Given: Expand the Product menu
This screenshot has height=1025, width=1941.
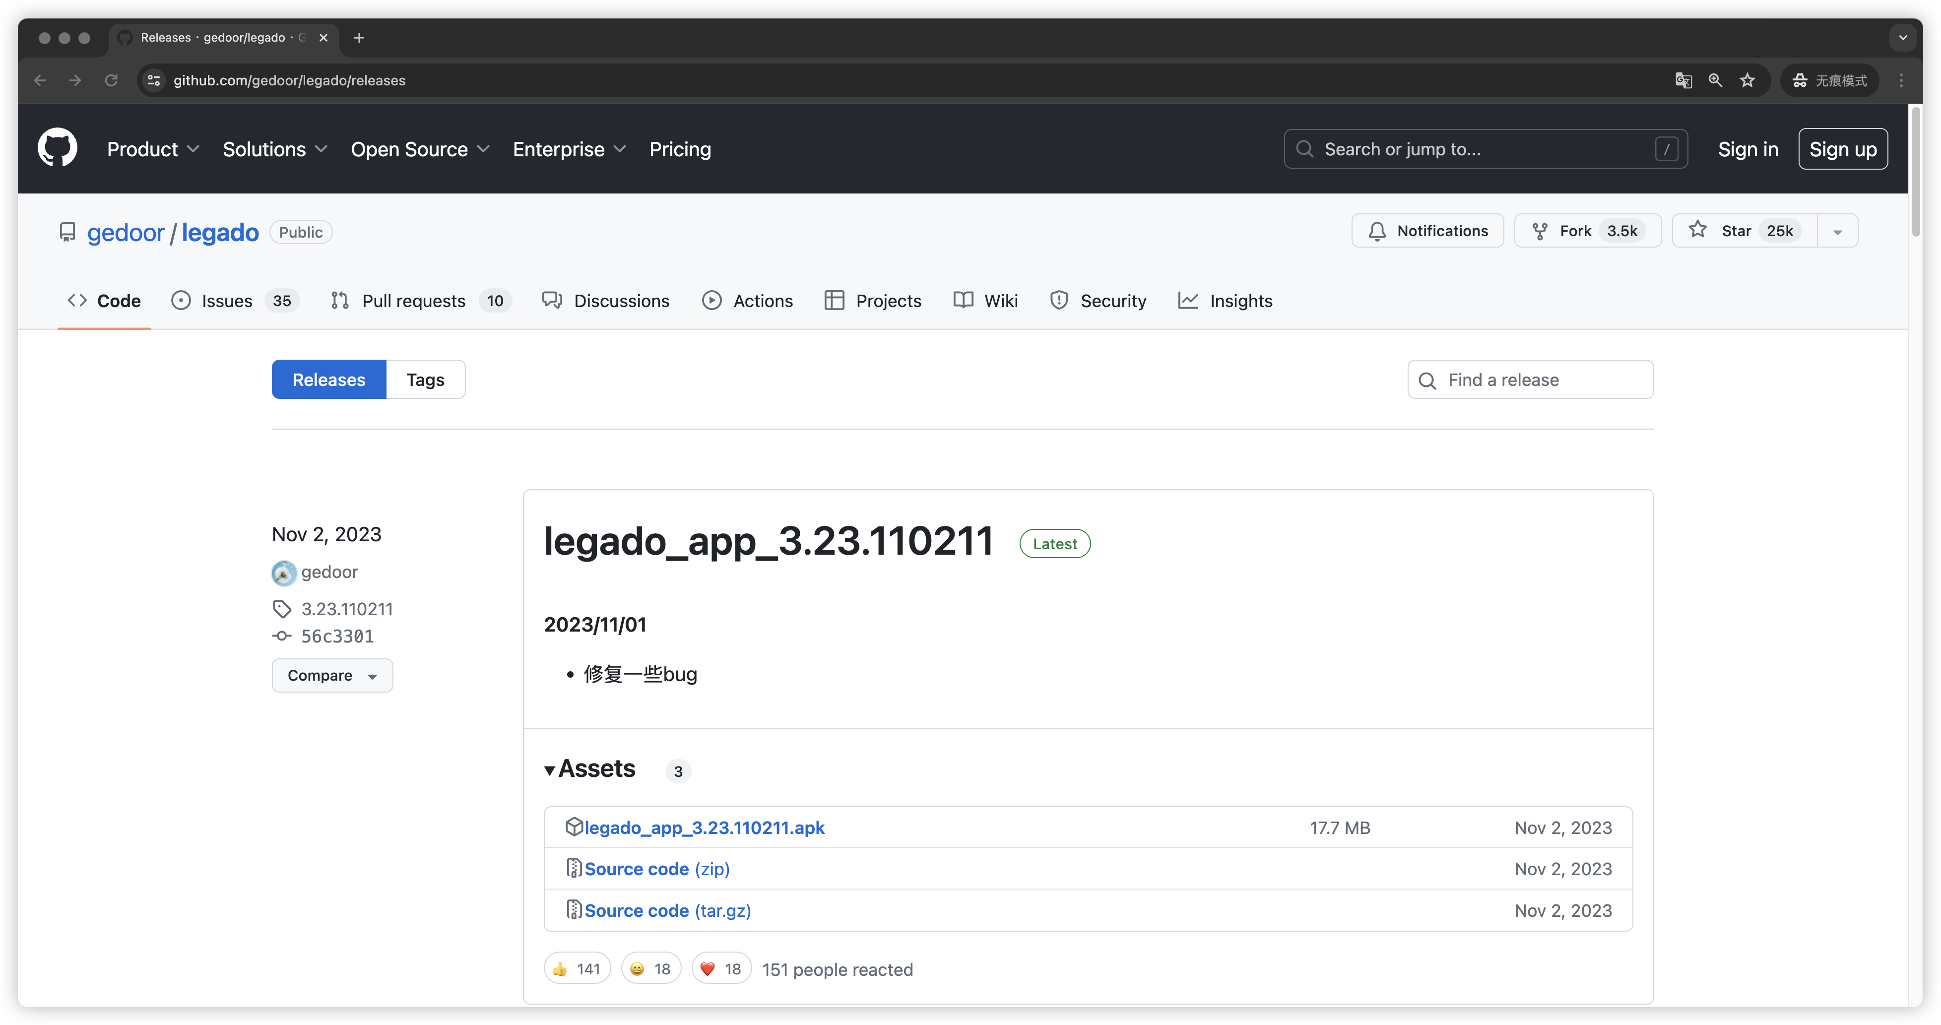Looking at the screenshot, I should coord(153,149).
